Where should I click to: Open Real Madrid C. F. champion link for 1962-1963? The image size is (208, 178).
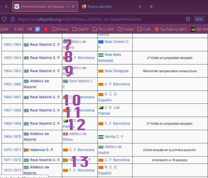tap(45, 44)
